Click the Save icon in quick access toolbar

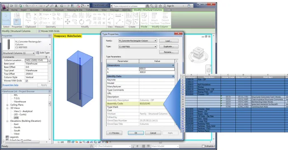(x=16, y=6)
